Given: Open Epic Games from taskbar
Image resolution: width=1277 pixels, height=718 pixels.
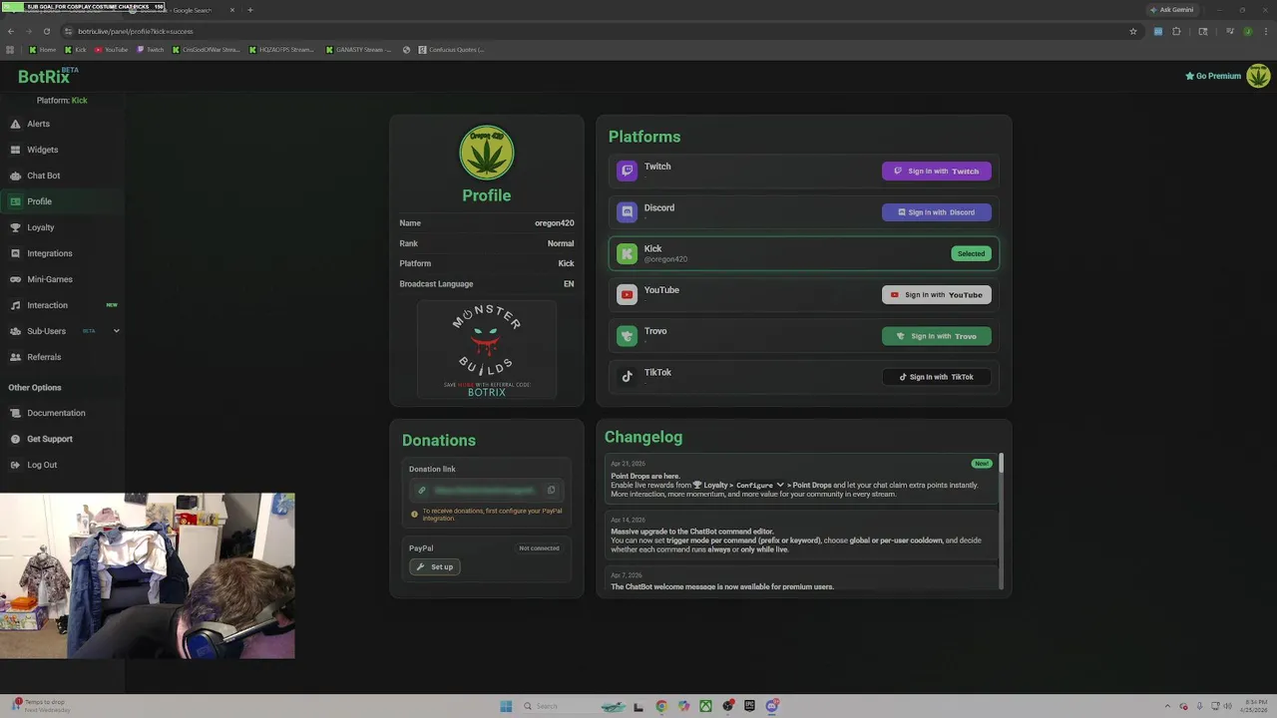Looking at the screenshot, I should click(x=749, y=706).
